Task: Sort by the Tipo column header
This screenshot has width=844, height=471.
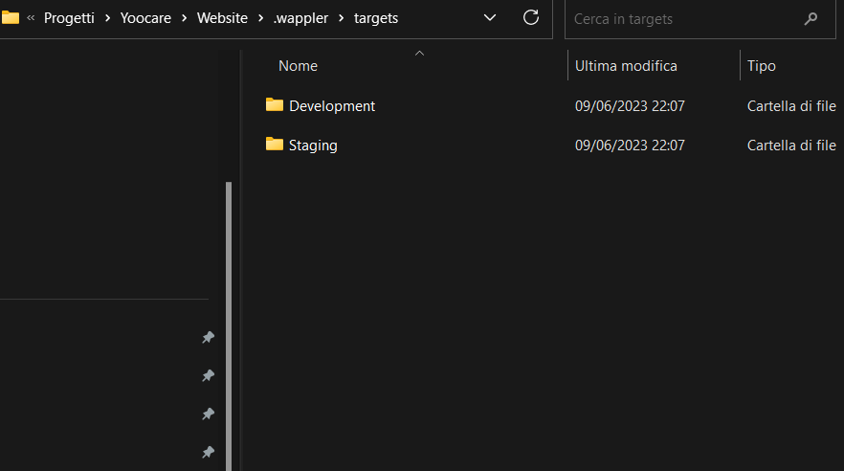Action: coord(761,66)
